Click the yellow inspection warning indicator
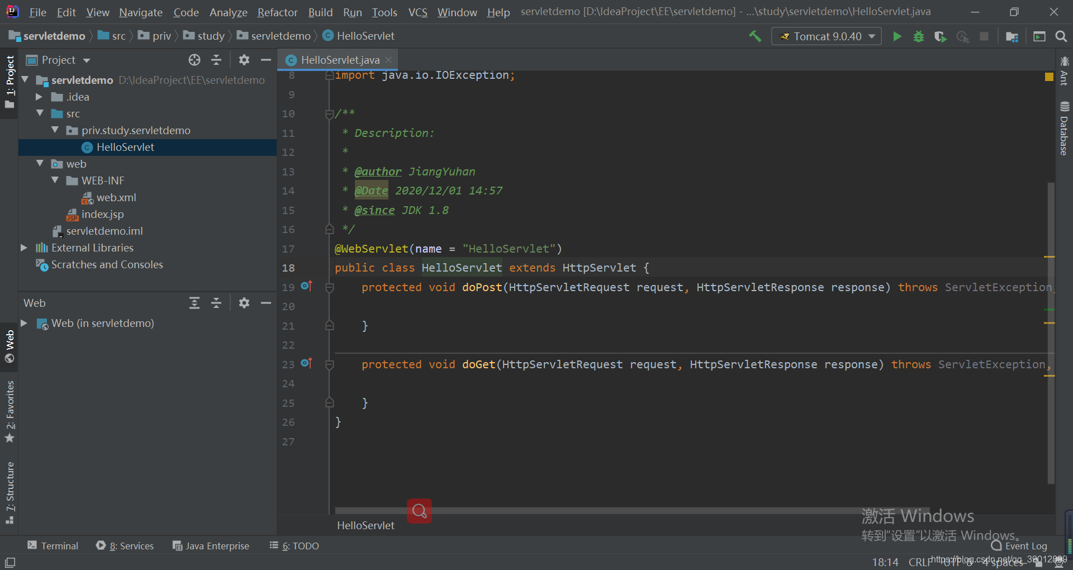1073x570 pixels. (x=1049, y=77)
